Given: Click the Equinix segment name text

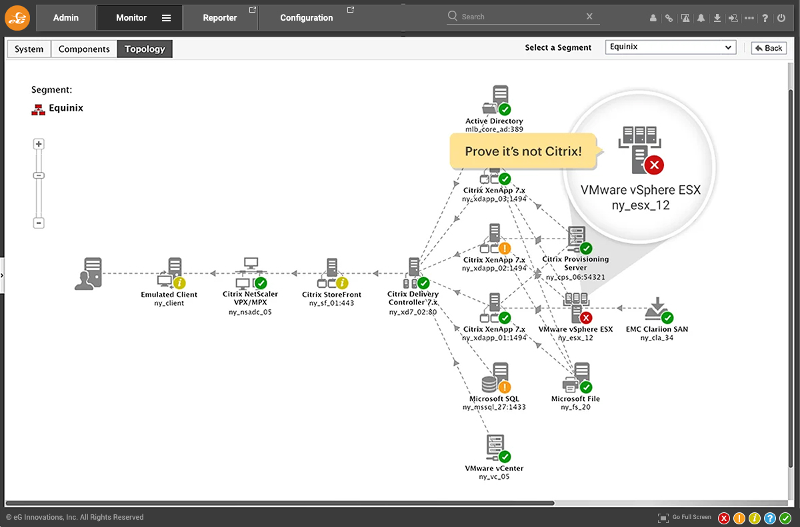Looking at the screenshot, I should tap(66, 108).
